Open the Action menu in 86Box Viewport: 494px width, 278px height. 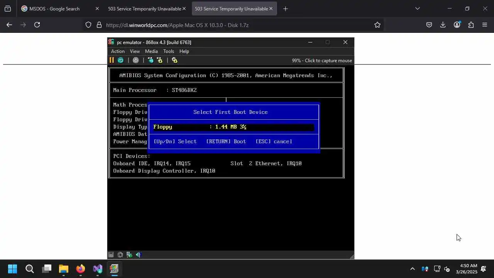(x=118, y=51)
